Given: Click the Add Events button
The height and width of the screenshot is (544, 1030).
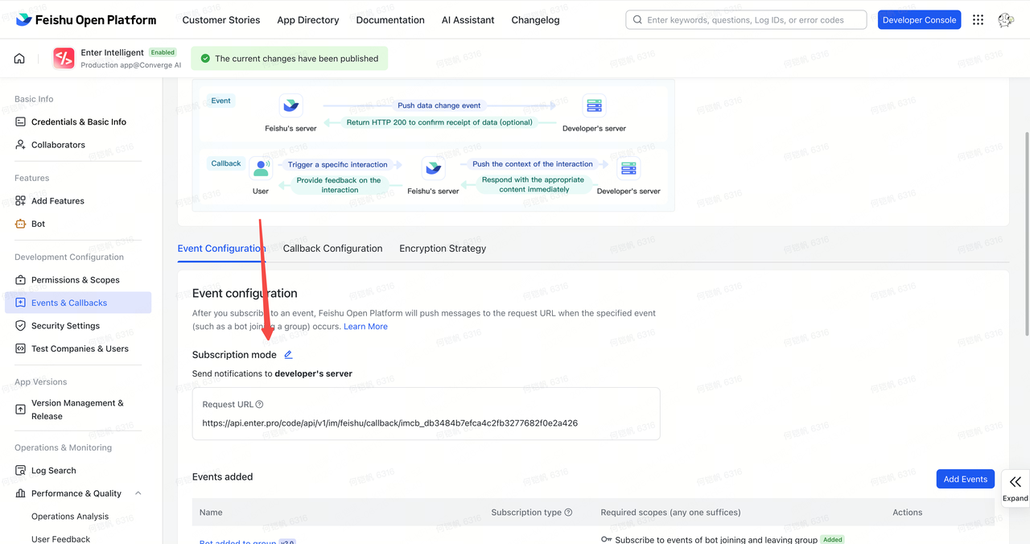Looking at the screenshot, I should [965, 479].
